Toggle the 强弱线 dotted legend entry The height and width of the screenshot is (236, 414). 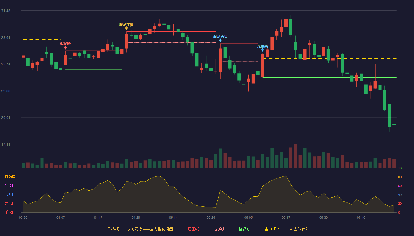point(216,229)
